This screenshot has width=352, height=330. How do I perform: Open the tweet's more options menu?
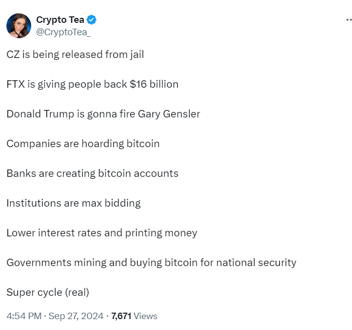pos(349,20)
